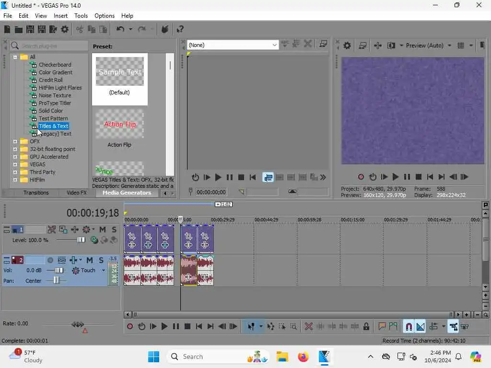
Task: Switch to the Transitions tab
Action: click(36, 193)
